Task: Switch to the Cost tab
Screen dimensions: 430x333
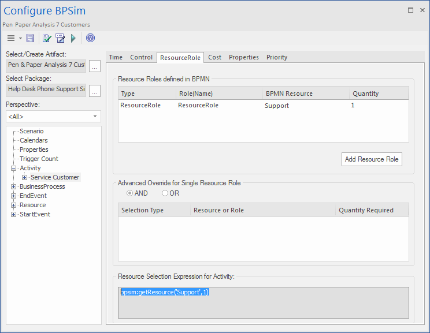Action: [x=214, y=57]
